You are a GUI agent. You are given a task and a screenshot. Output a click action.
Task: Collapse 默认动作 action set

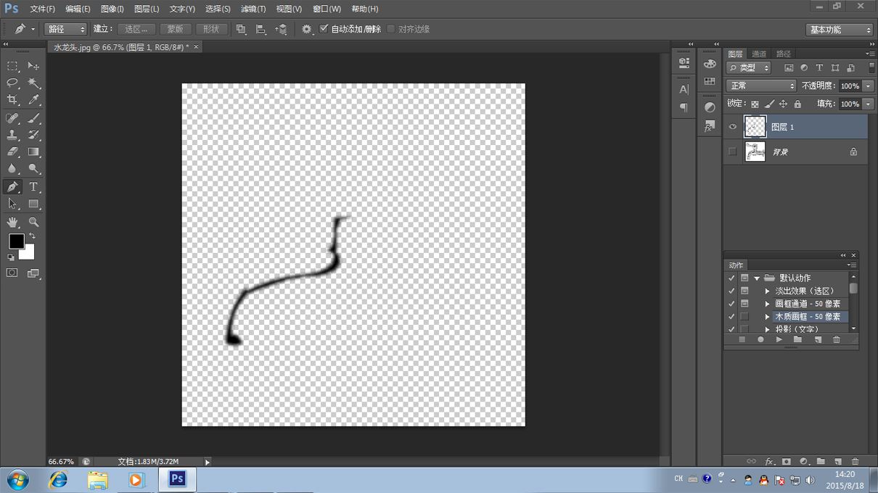pyautogui.click(x=757, y=278)
